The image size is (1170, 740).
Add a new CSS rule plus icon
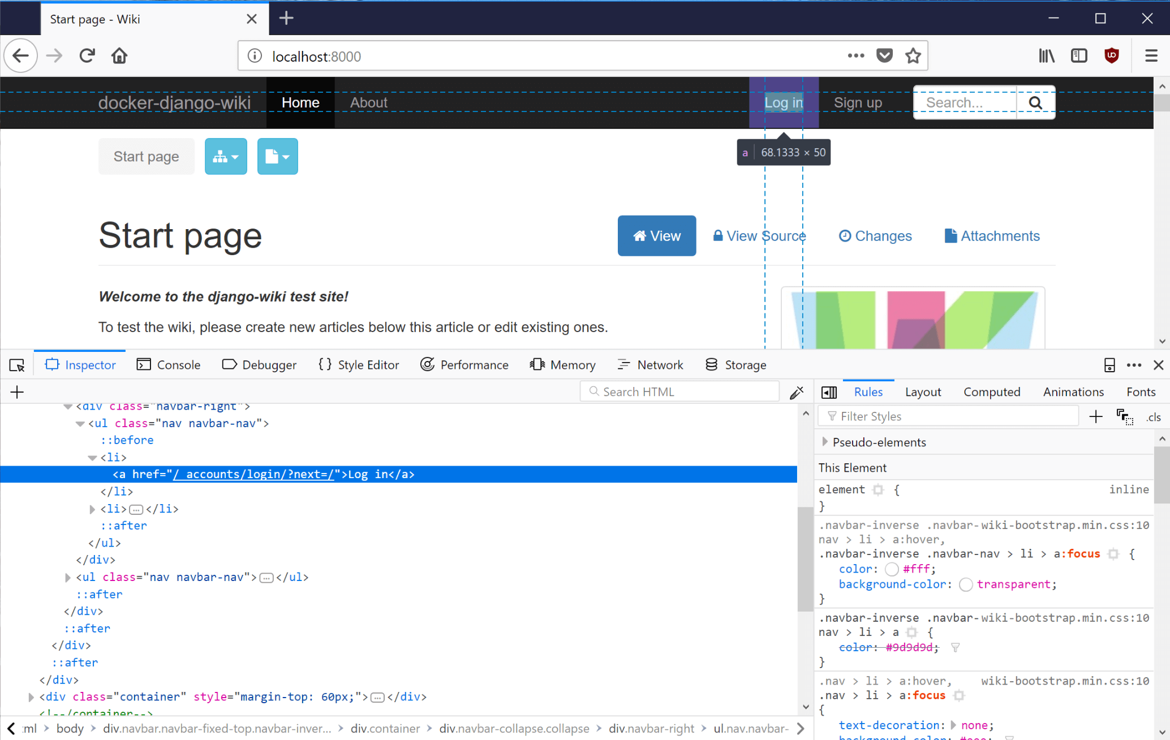click(x=1095, y=416)
